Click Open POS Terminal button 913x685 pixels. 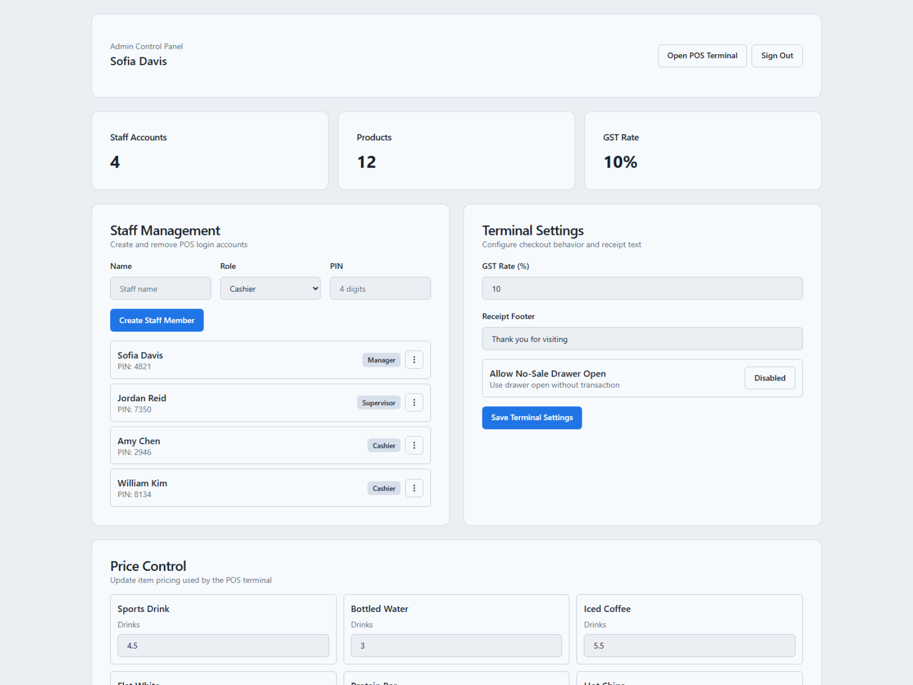point(702,56)
